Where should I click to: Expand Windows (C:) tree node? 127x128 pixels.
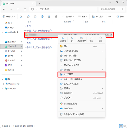[x=4, y=84]
